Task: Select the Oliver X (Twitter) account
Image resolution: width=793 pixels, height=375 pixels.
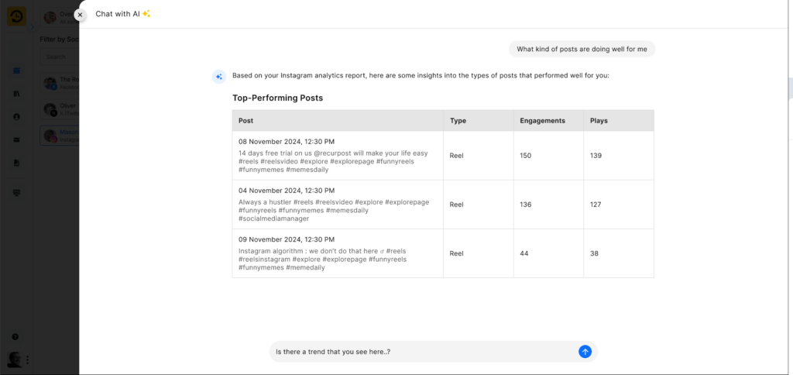Action: point(60,109)
